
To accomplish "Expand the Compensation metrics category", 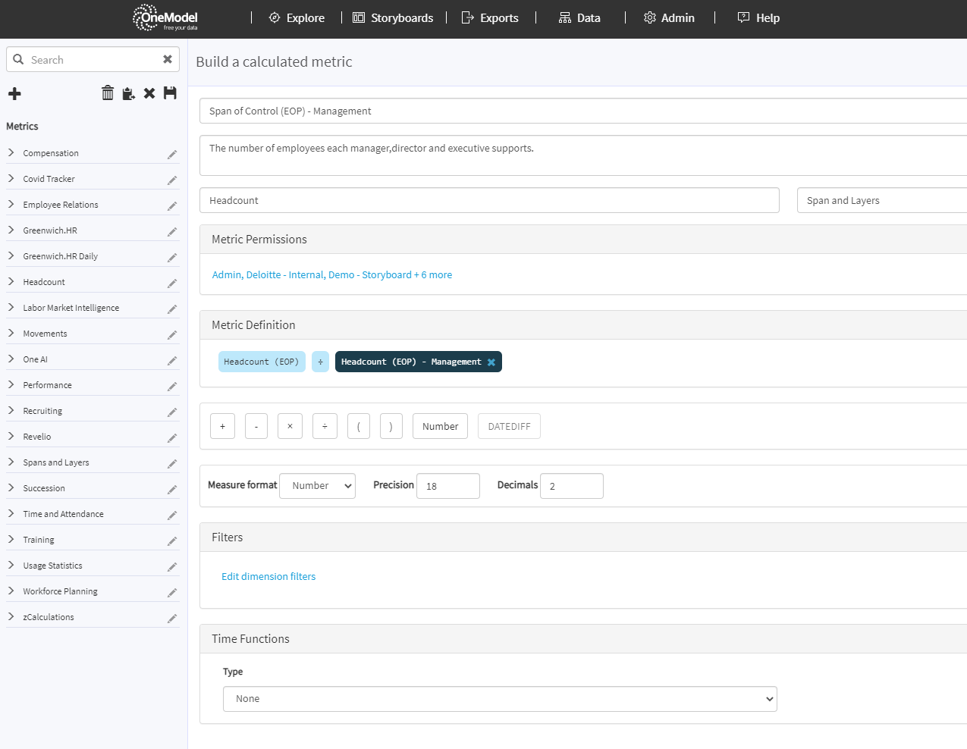I will coord(11,153).
